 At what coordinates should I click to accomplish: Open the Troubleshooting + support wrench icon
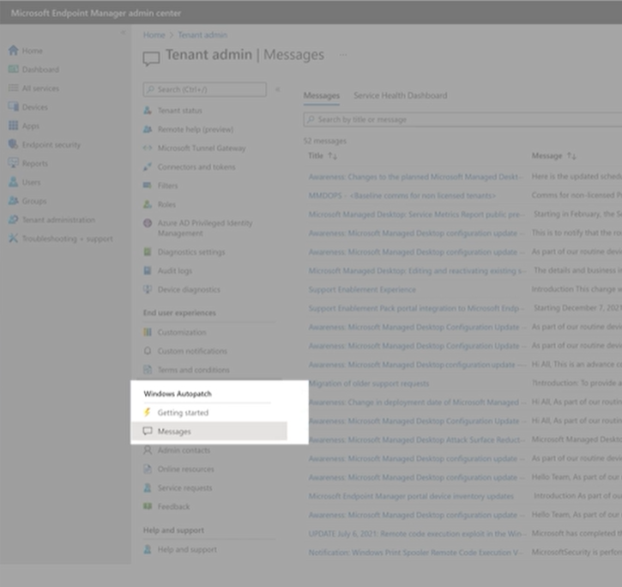pos(13,239)
